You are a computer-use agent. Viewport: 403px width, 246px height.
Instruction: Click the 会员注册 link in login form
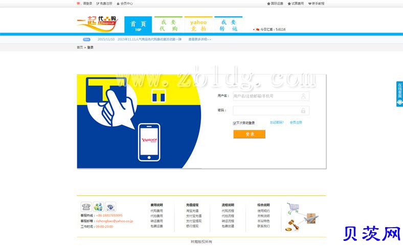point(296,122)
